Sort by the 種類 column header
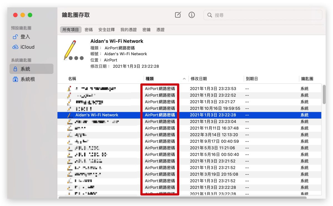 [x=149, y=79]
